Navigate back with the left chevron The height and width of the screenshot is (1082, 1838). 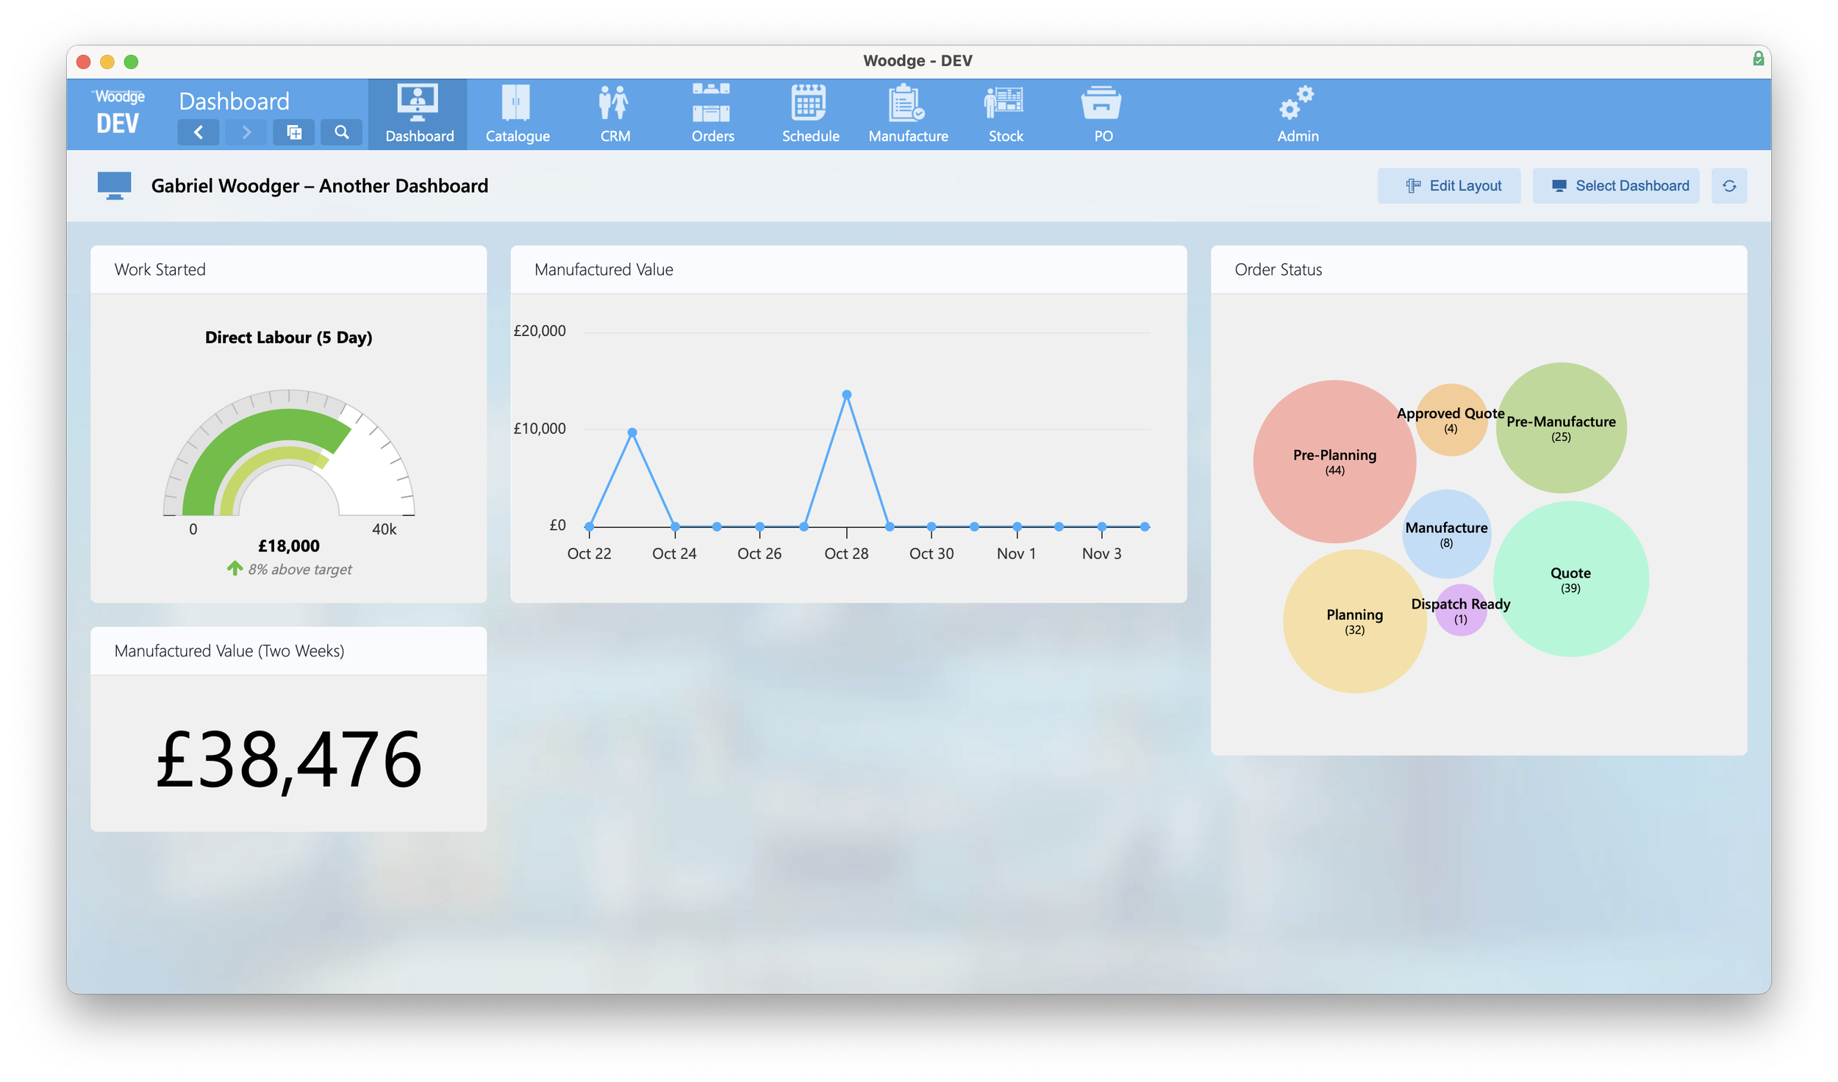tap(199, 132)
